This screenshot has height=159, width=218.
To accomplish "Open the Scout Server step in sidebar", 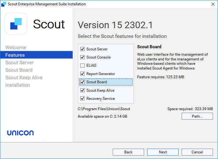I will tap(19, 63).
